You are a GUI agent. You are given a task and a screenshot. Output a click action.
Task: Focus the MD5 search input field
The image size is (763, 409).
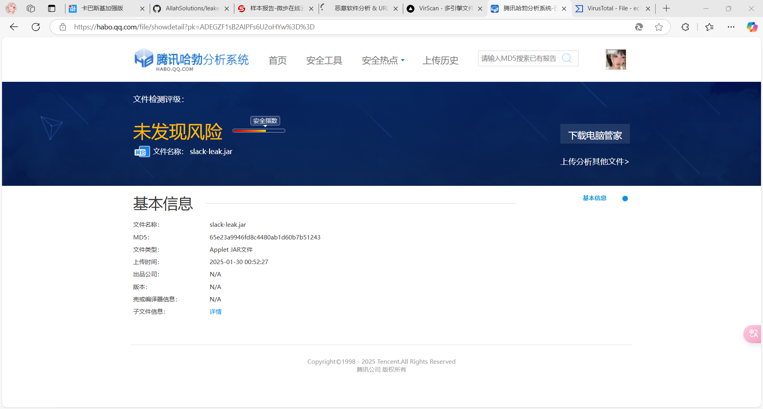coord(519,58)
